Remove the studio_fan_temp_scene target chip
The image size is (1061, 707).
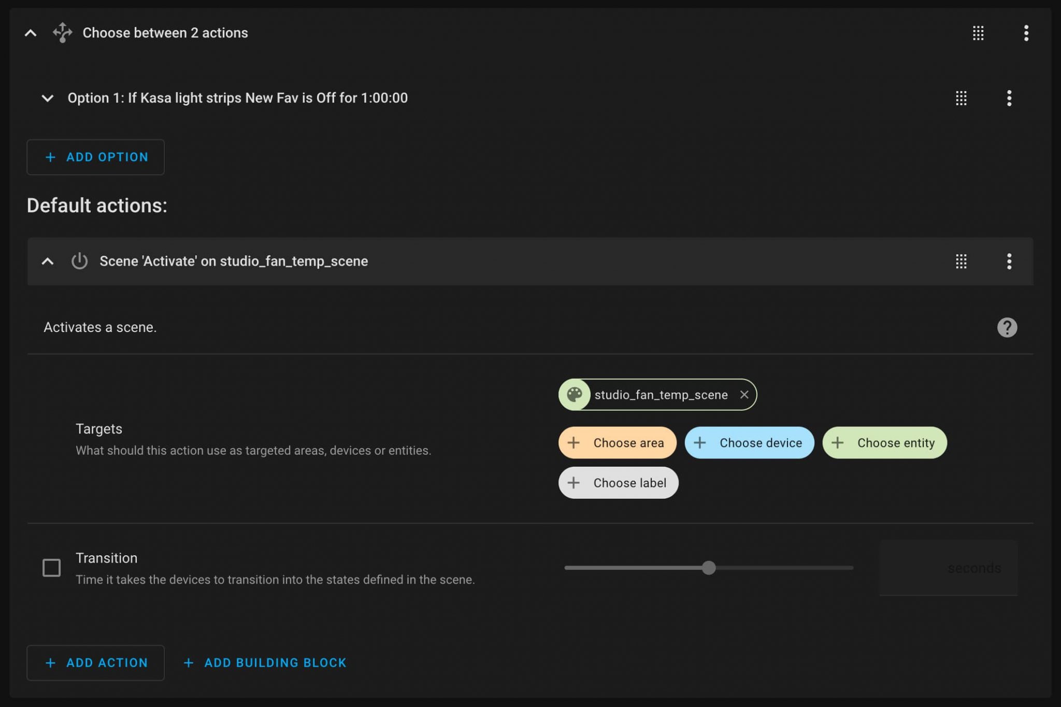click(x=745, y=395)
